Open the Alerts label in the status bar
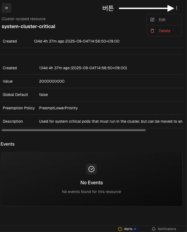187x232 pixels. coord(128,229)
